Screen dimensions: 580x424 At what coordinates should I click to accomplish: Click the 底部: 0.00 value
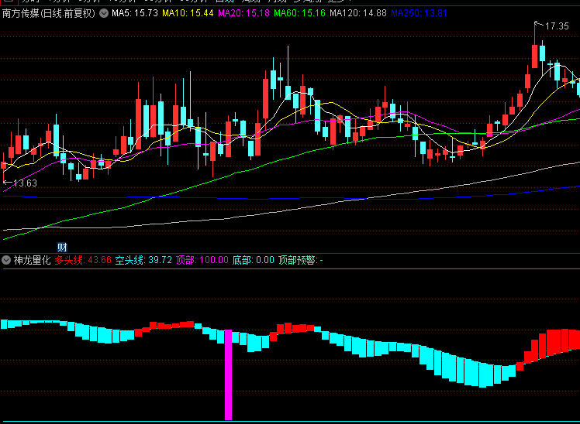pyautogui.click(x=254, y=260)
